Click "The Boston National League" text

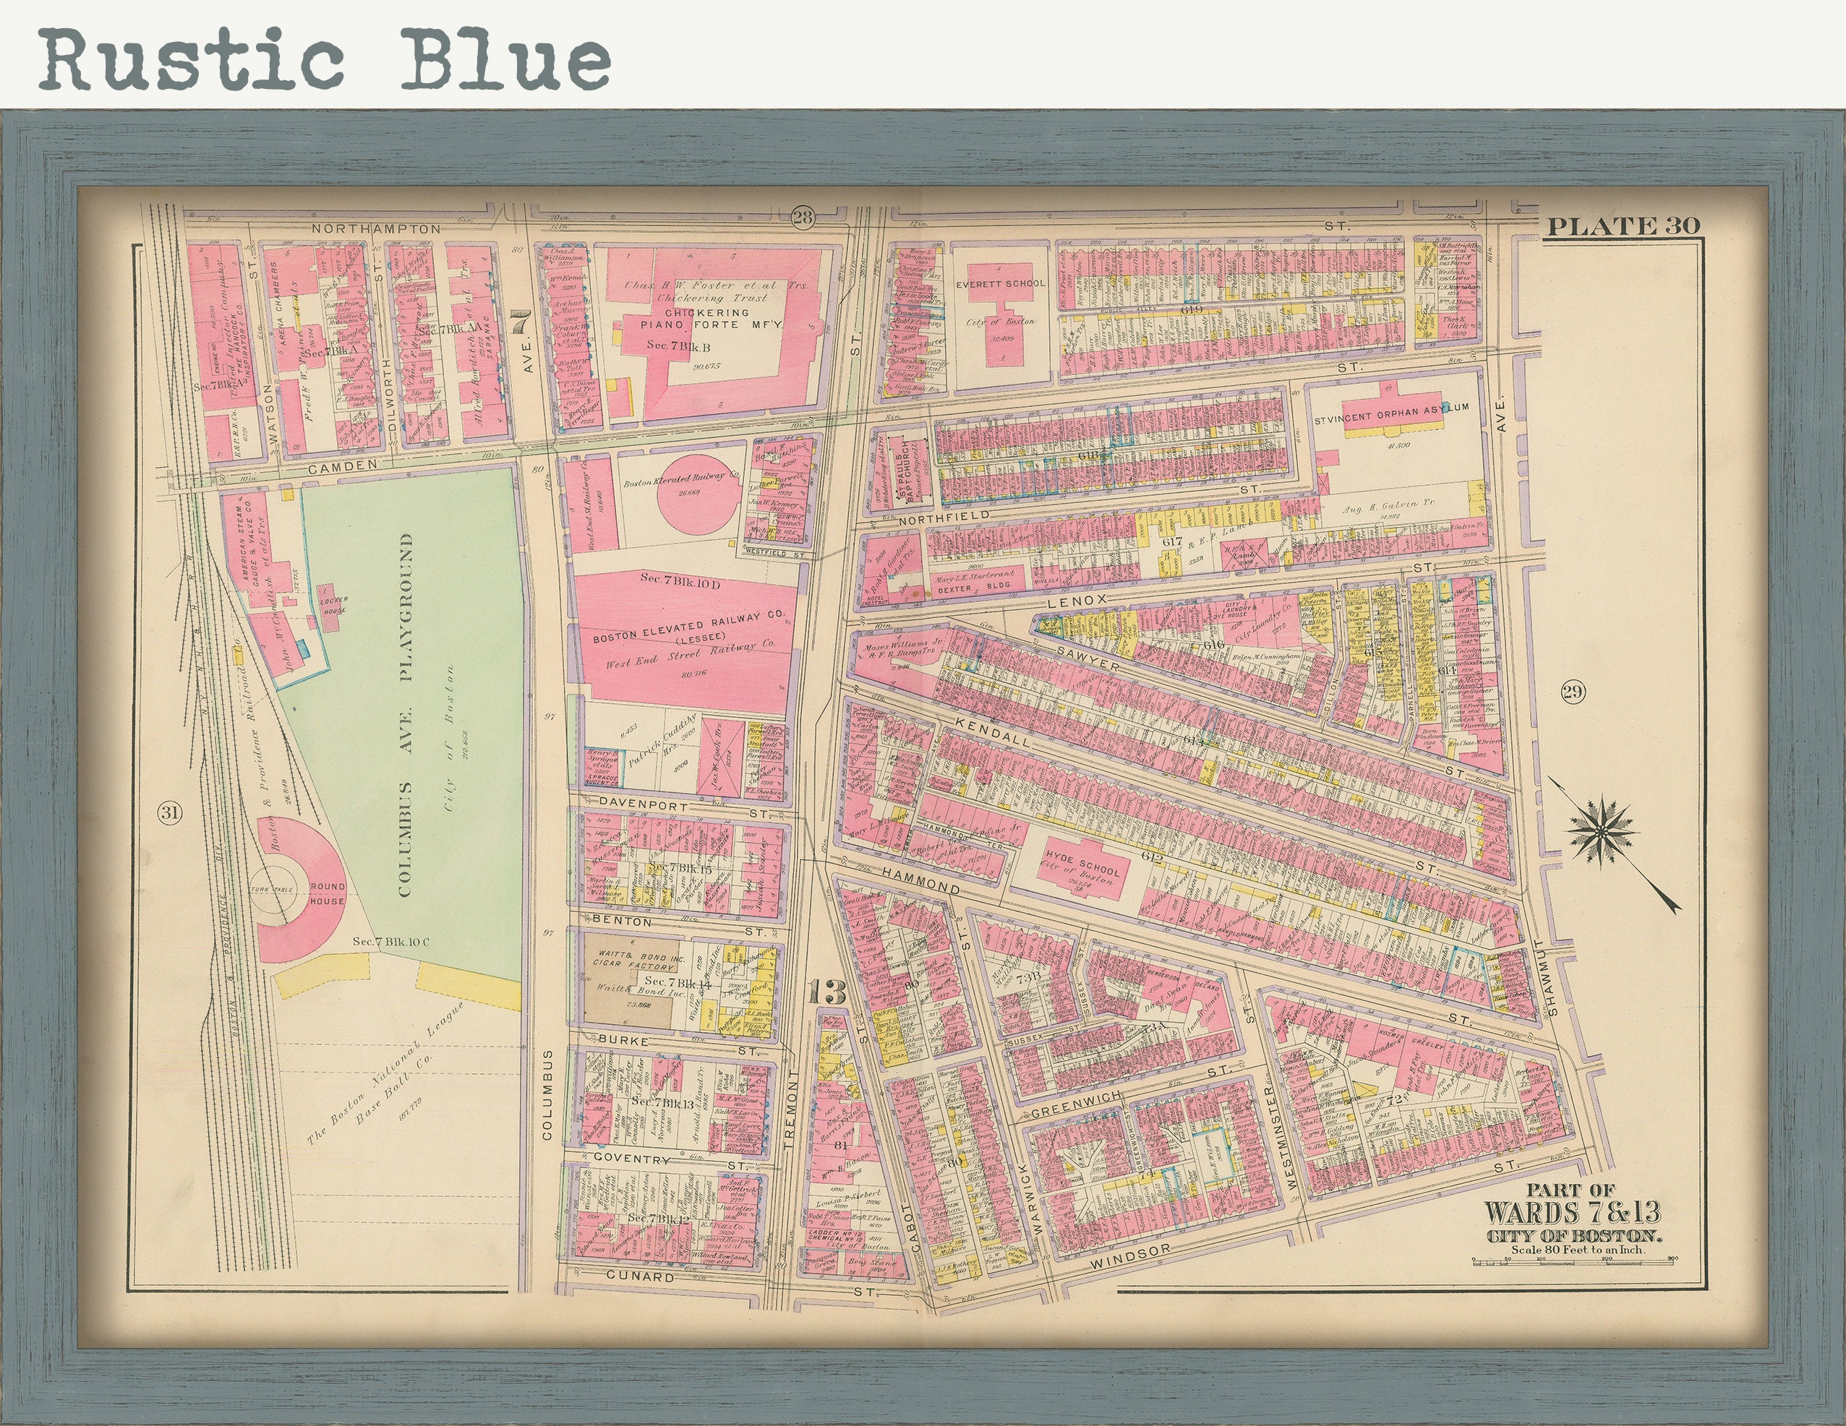tap(385, 1075)
